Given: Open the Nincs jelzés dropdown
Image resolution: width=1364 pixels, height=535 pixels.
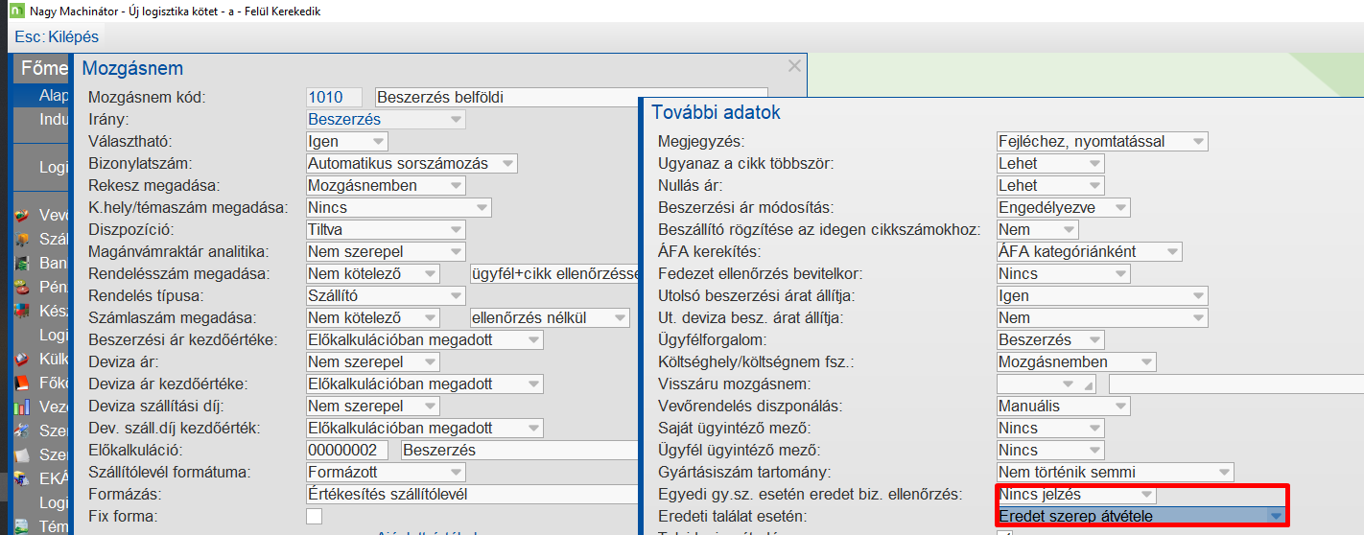Looking at the screenshot, I should click(x=1076, y=495).
